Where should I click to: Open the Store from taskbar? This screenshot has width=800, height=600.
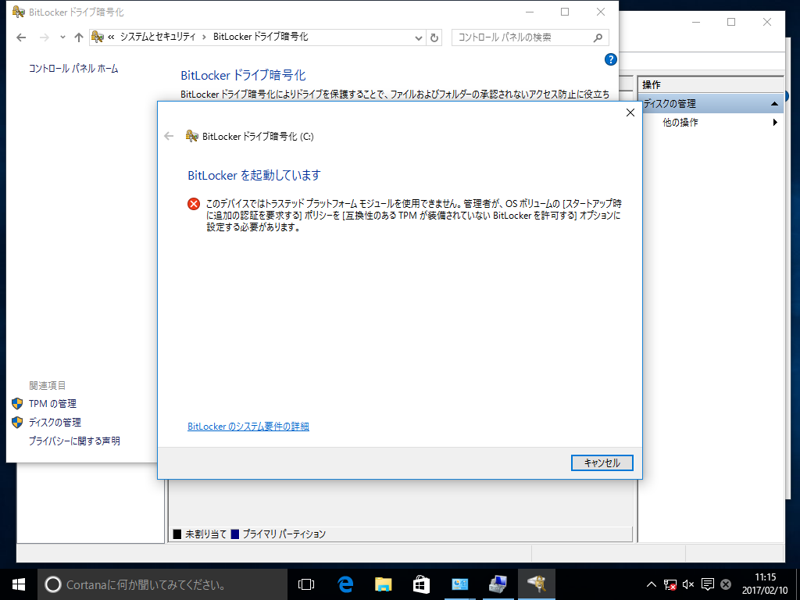pyautogui.click(x=421, y=584)
